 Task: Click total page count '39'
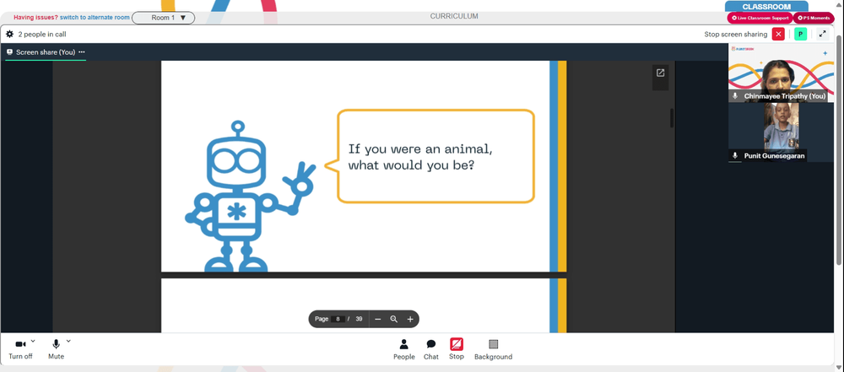click(x=359, y=319)
